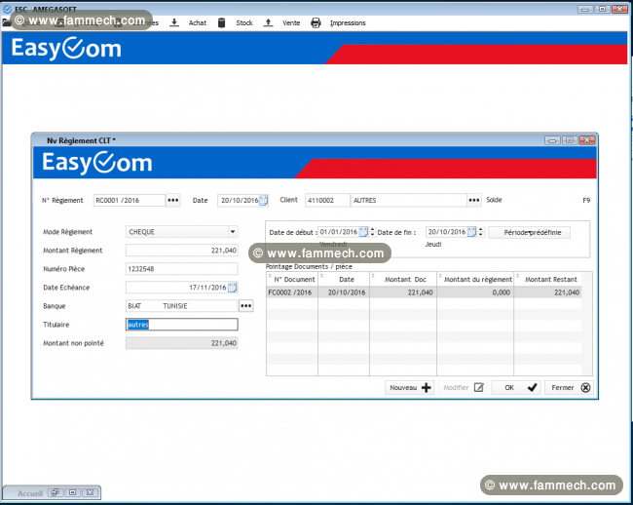Click the Client name field AUTRES
Viewport: 633px width, 505px height.
(x=409, y=200)
